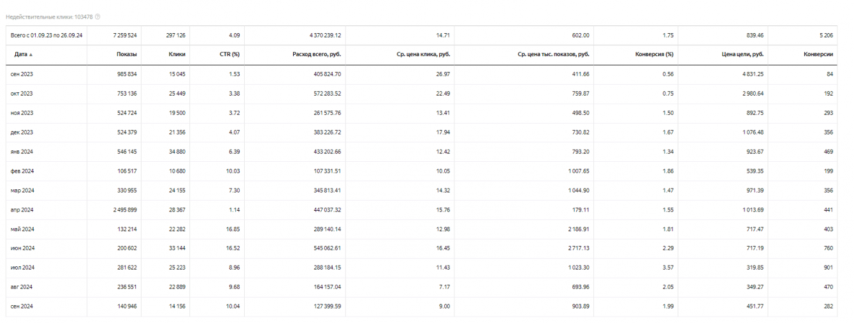Screen dimensions: 854x323
Task: Click the сен 2024 row label
Action: coord(22,306)
